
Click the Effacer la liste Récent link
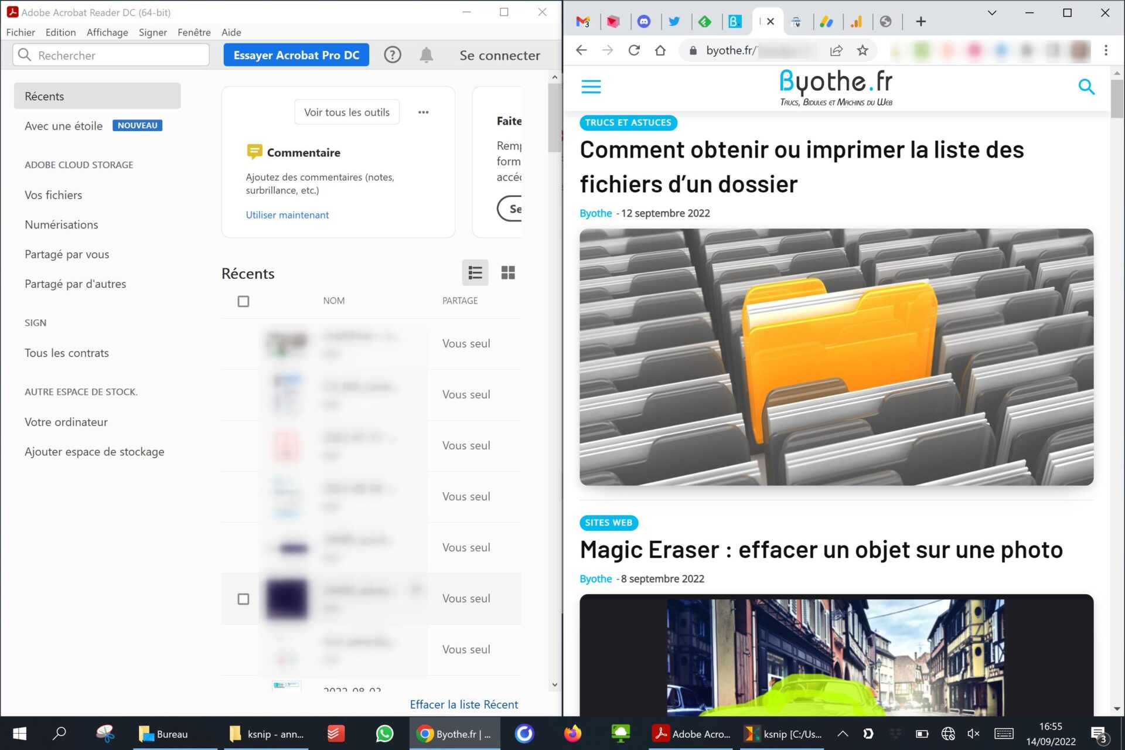463,704
